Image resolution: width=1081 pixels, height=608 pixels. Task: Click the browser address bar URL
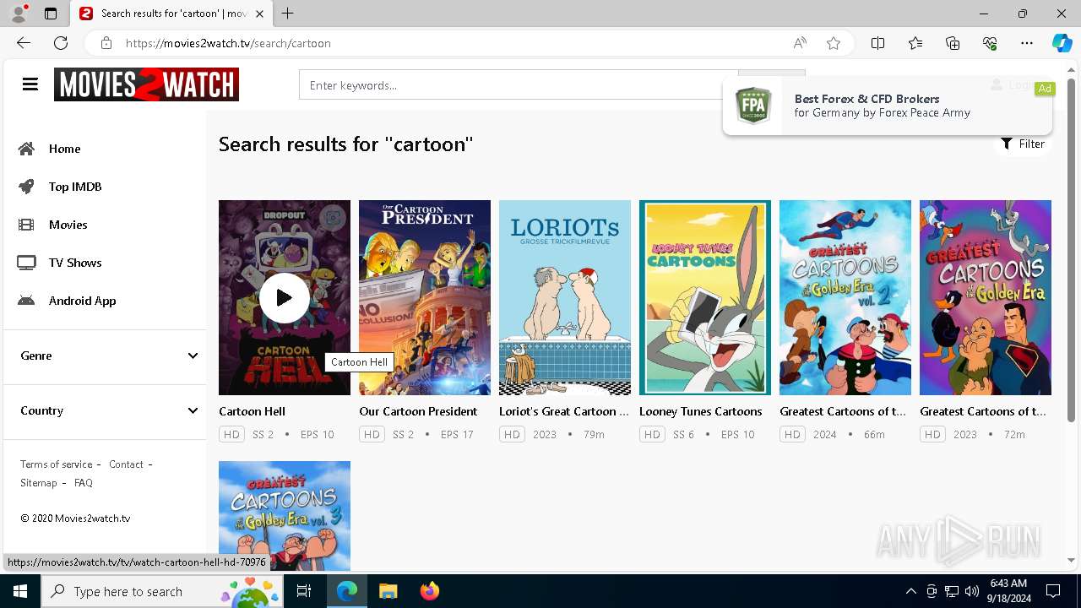pos(228,43)
